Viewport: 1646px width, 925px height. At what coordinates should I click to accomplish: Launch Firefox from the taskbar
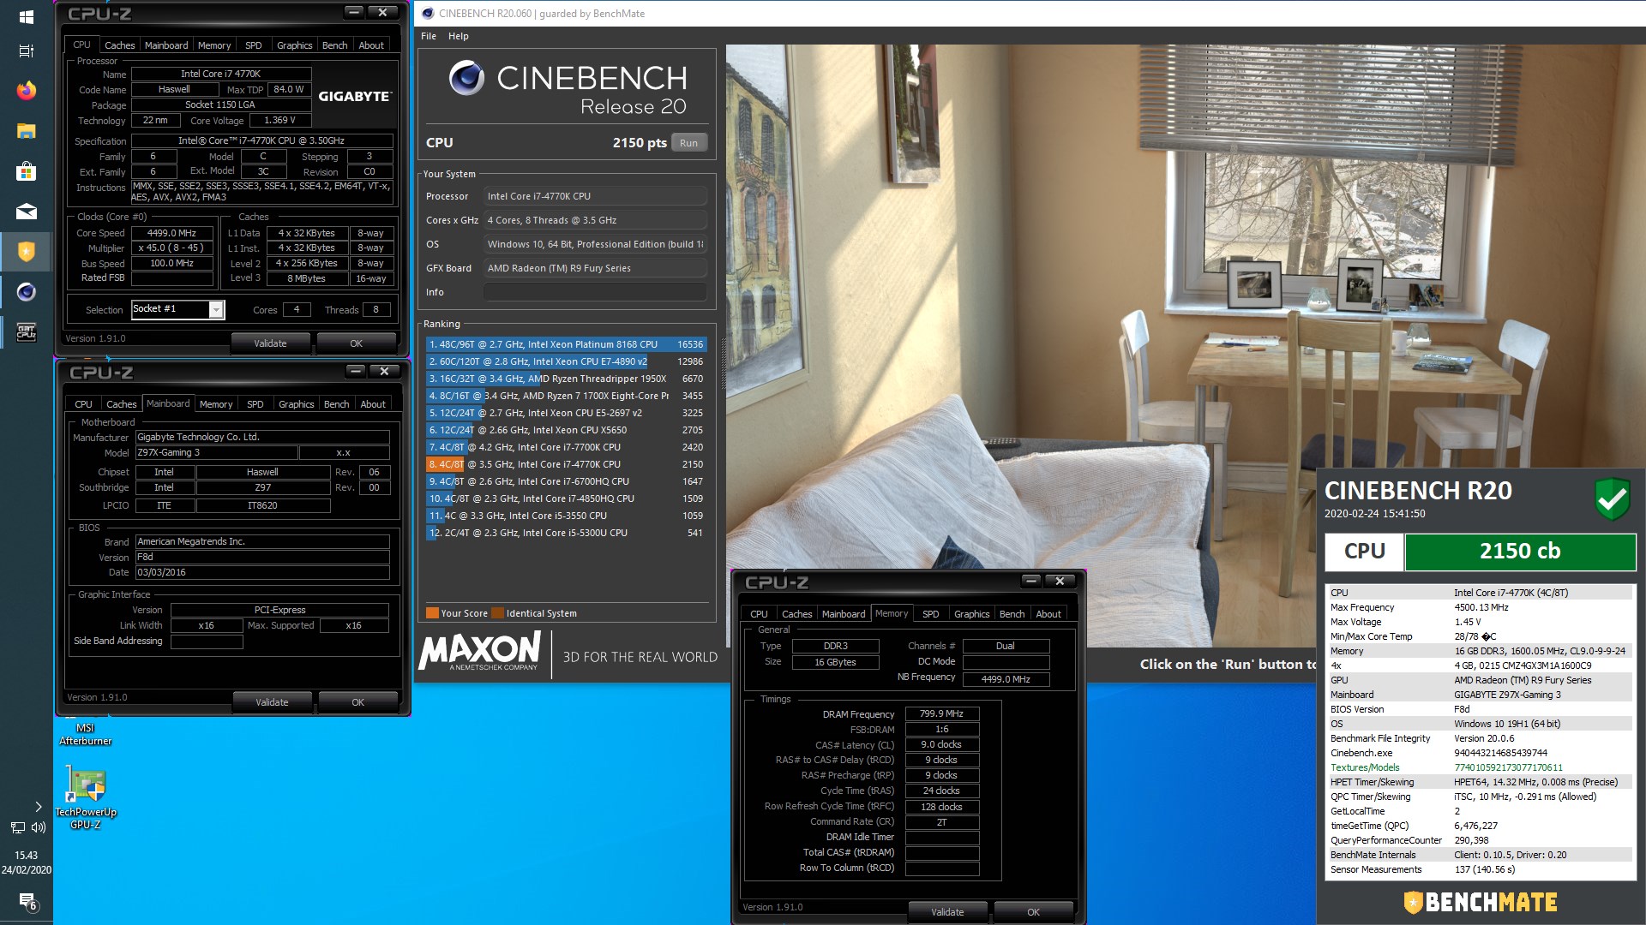tap(26, 90)
